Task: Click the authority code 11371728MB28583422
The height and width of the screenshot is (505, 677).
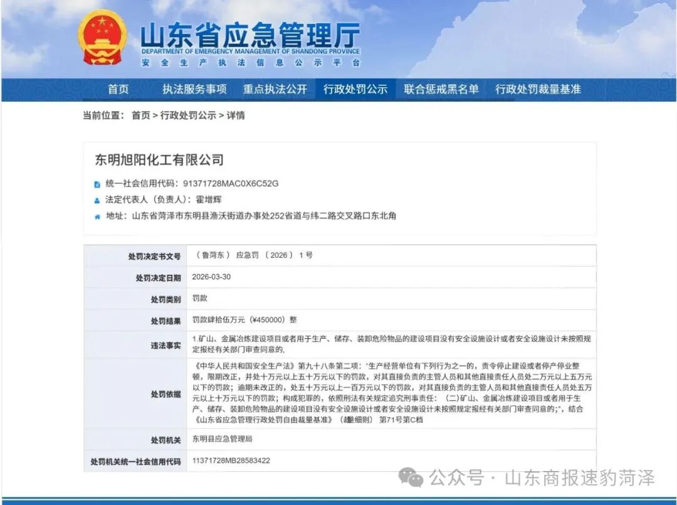Action: [231, 460]
